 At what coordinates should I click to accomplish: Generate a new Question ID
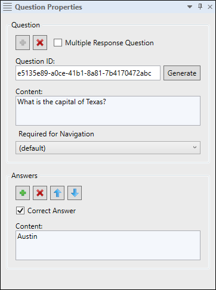[x=182, y=73]
